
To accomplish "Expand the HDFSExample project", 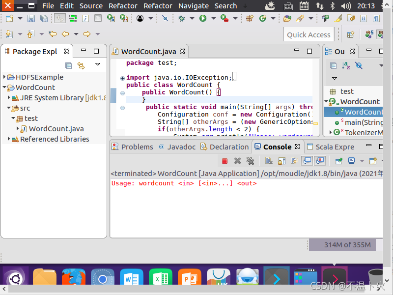I will pyautogui.click(x=4, y=77).
